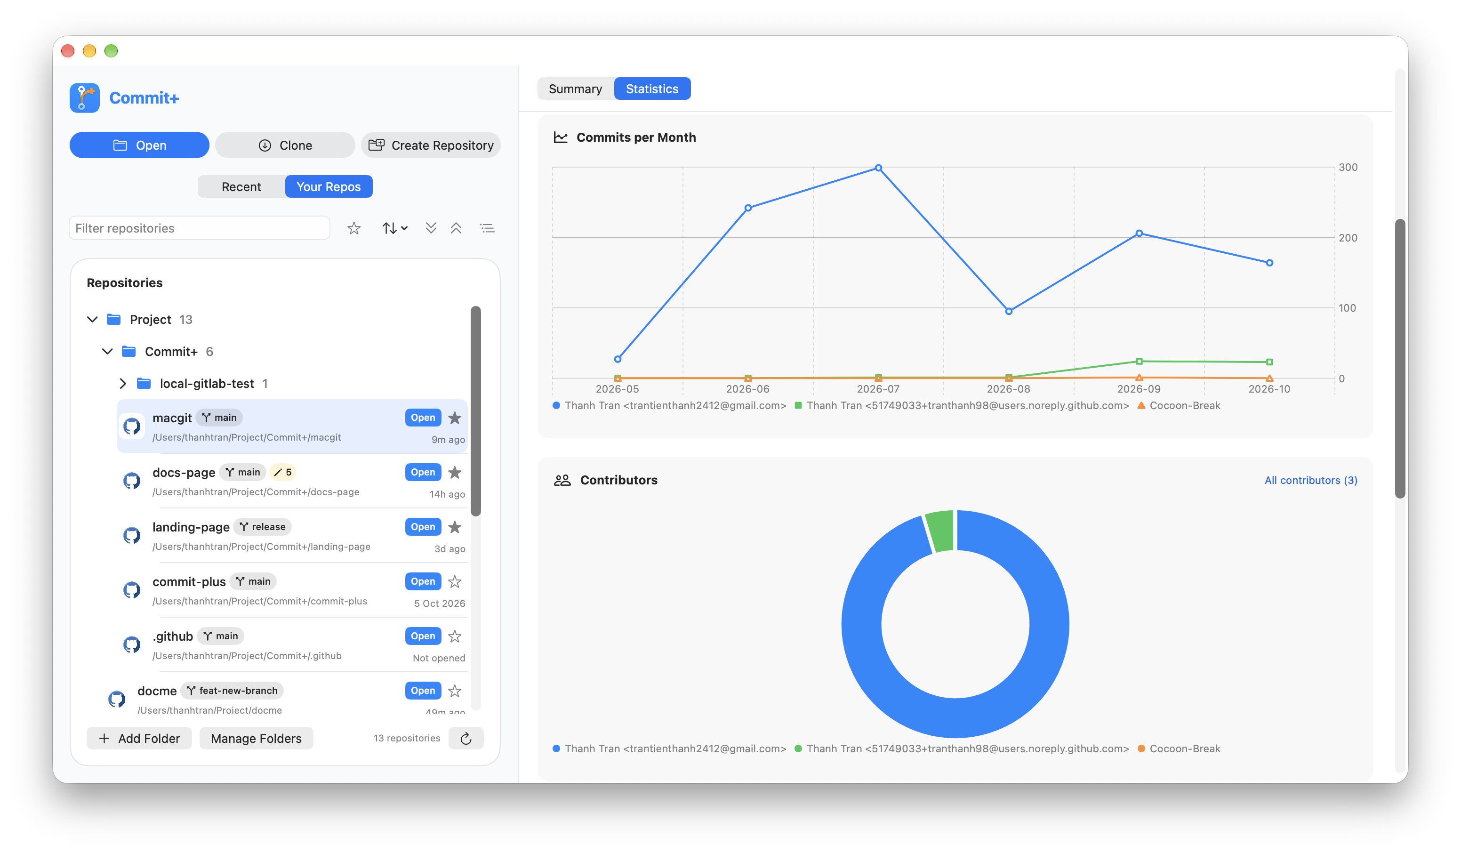Switch to the Summary tab

pyautogui.click(x=575, y=89)
